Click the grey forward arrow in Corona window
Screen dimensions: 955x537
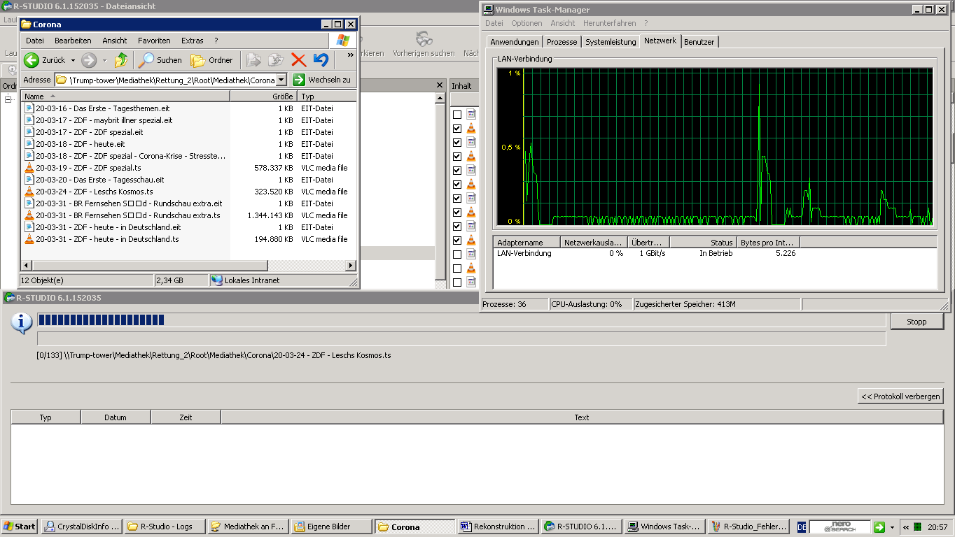(x=89, y=60)
